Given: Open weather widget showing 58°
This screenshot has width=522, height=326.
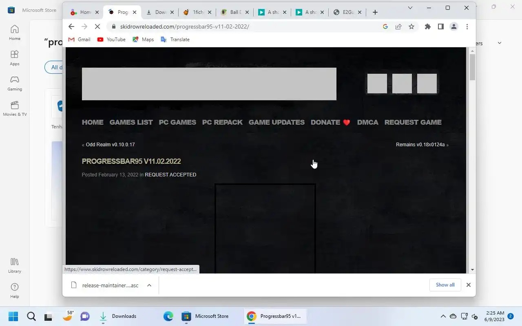Looking at the screenshot, I should (67, 316).
